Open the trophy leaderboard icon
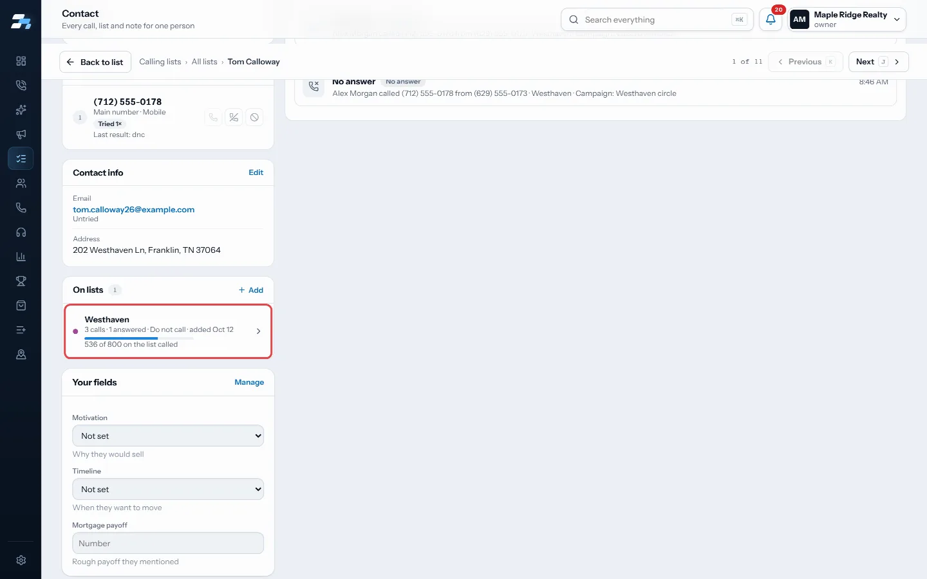The image size is (927, 579). point(21,281)
